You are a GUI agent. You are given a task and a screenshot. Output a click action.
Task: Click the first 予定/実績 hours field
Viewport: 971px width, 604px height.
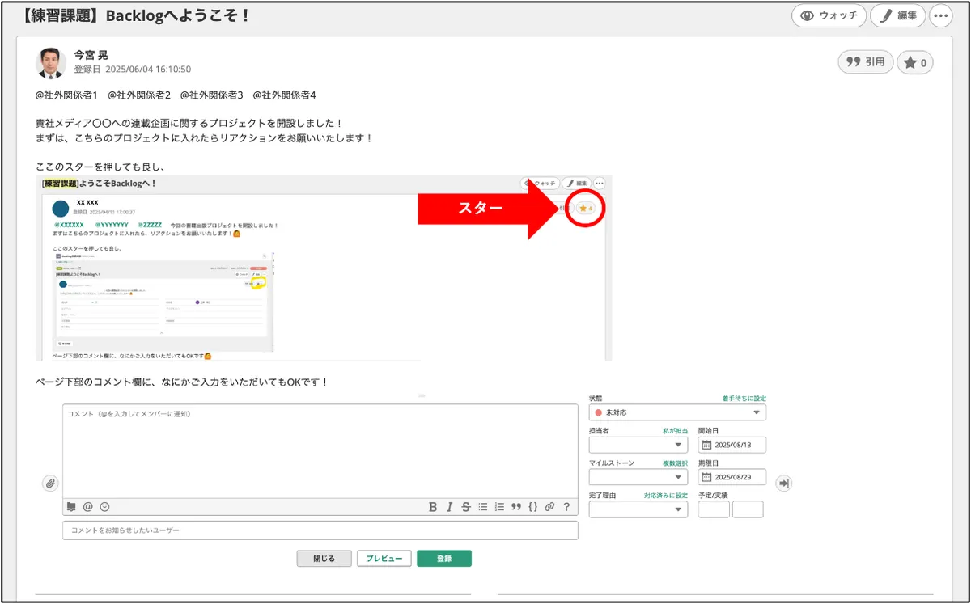[714, 509]
